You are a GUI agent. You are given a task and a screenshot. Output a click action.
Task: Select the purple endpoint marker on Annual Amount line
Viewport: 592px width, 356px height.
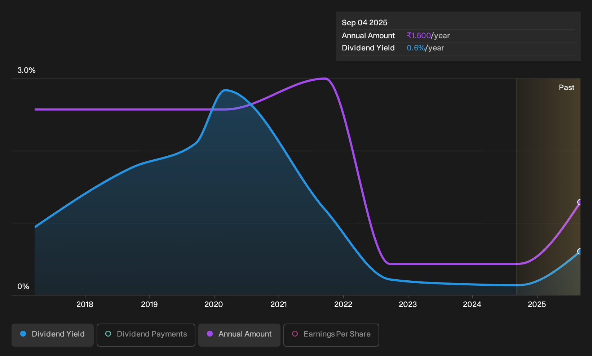(580, 202)
